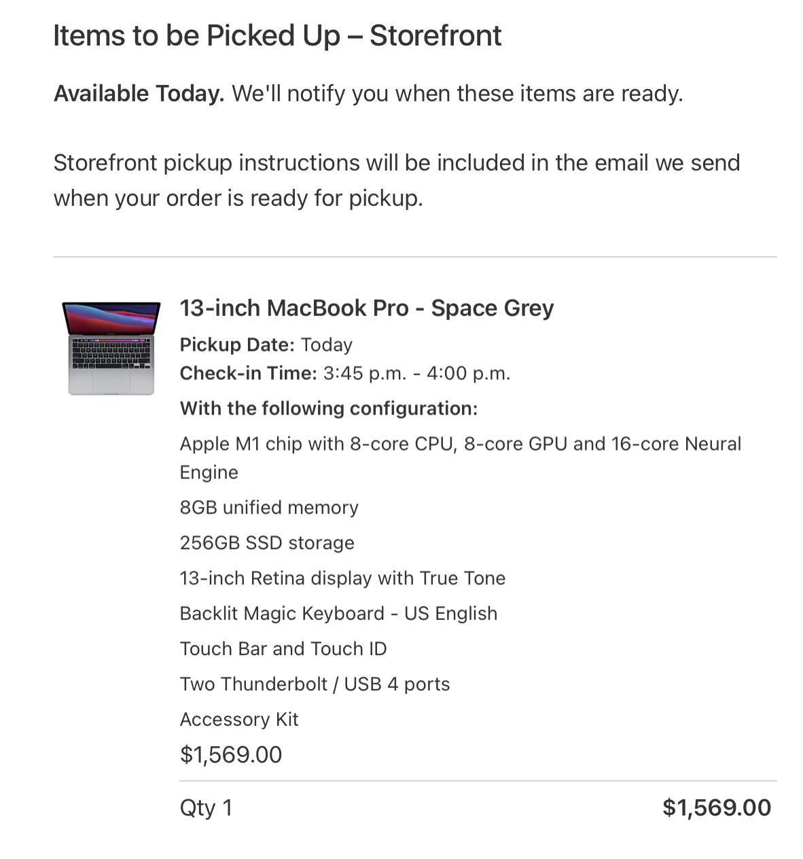Click the 13-inch MacBook Pro - Space Grey title
The width and height of the screenshot is (803, 859).
pyautogui.click(x=367, y=308)
